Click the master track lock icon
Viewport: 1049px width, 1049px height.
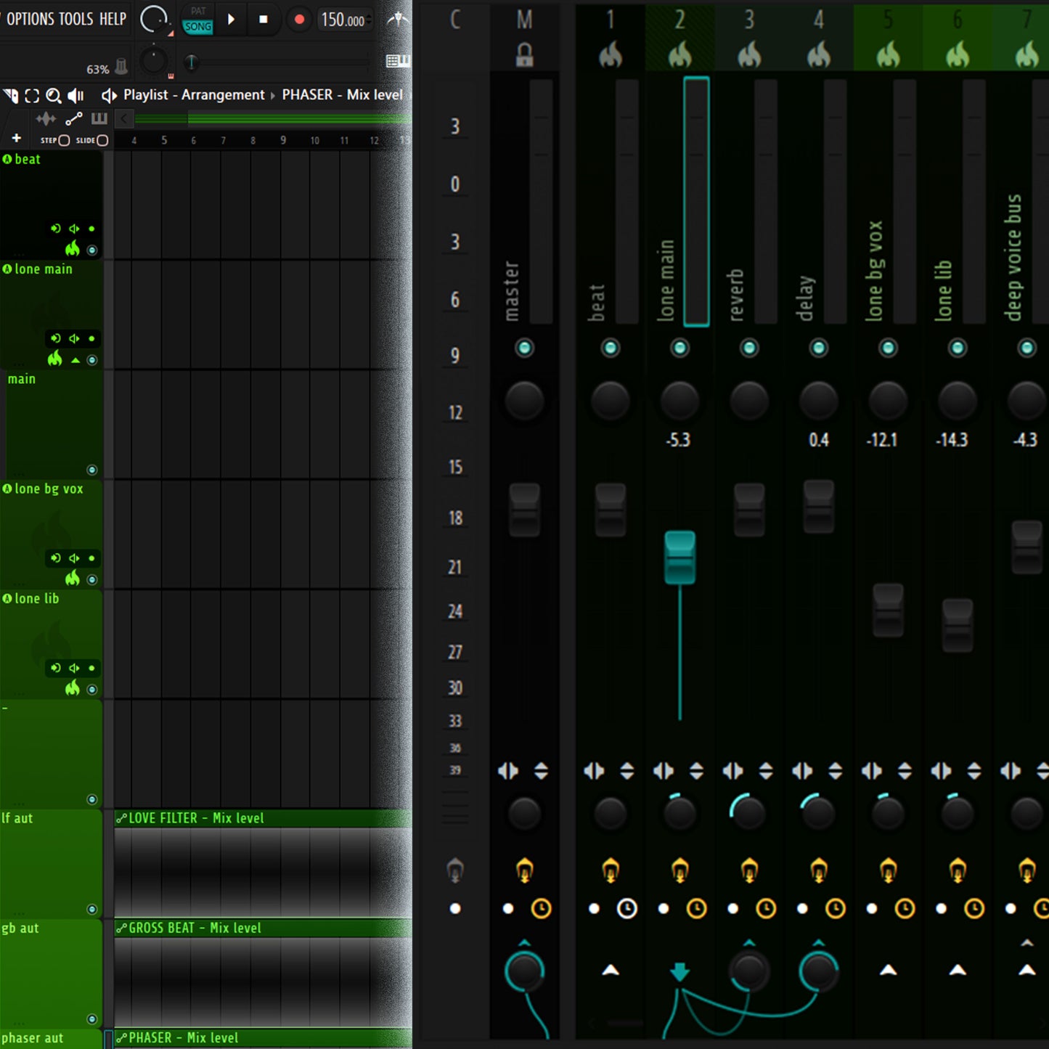click(524, 54)
